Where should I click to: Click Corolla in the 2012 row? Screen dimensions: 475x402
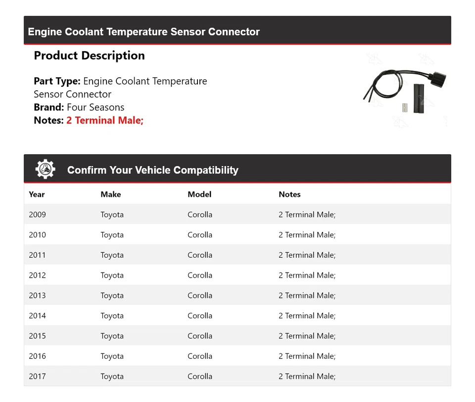point(200,275)
